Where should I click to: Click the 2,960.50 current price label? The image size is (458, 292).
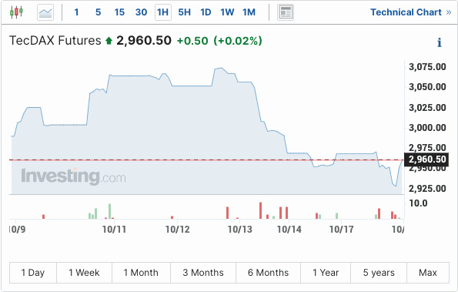click(144, 41)
